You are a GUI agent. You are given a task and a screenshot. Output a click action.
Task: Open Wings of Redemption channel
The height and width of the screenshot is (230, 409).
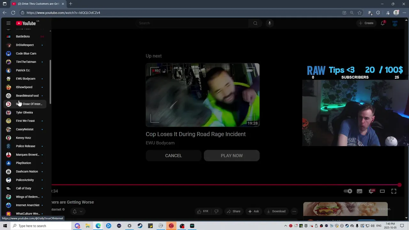[25, 197]
